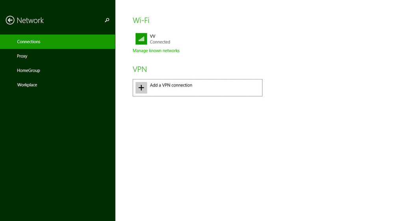Select the Connections section
This screenshot has width=394, height=221.
click(x=58, y=42)
